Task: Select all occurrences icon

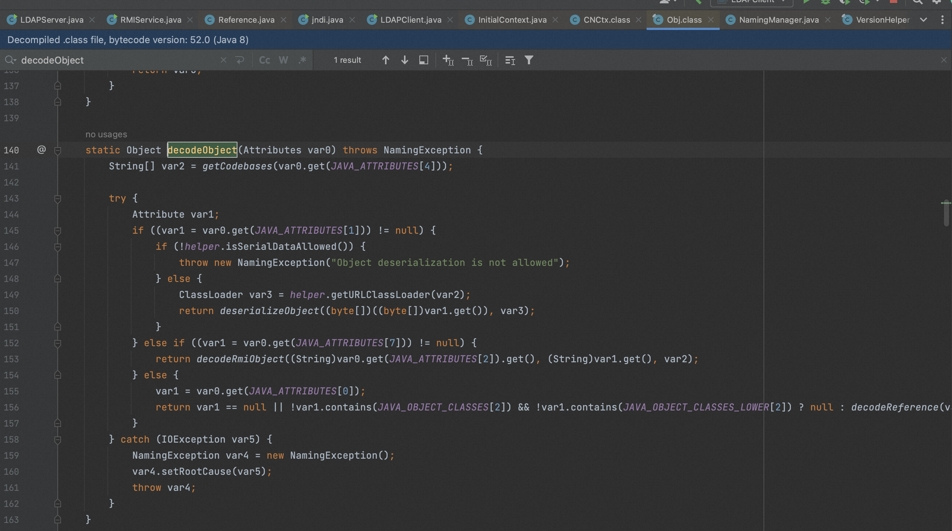Action: tap(485, 60)
